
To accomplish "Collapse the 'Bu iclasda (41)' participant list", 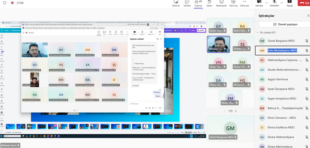I will coord(257,33).
